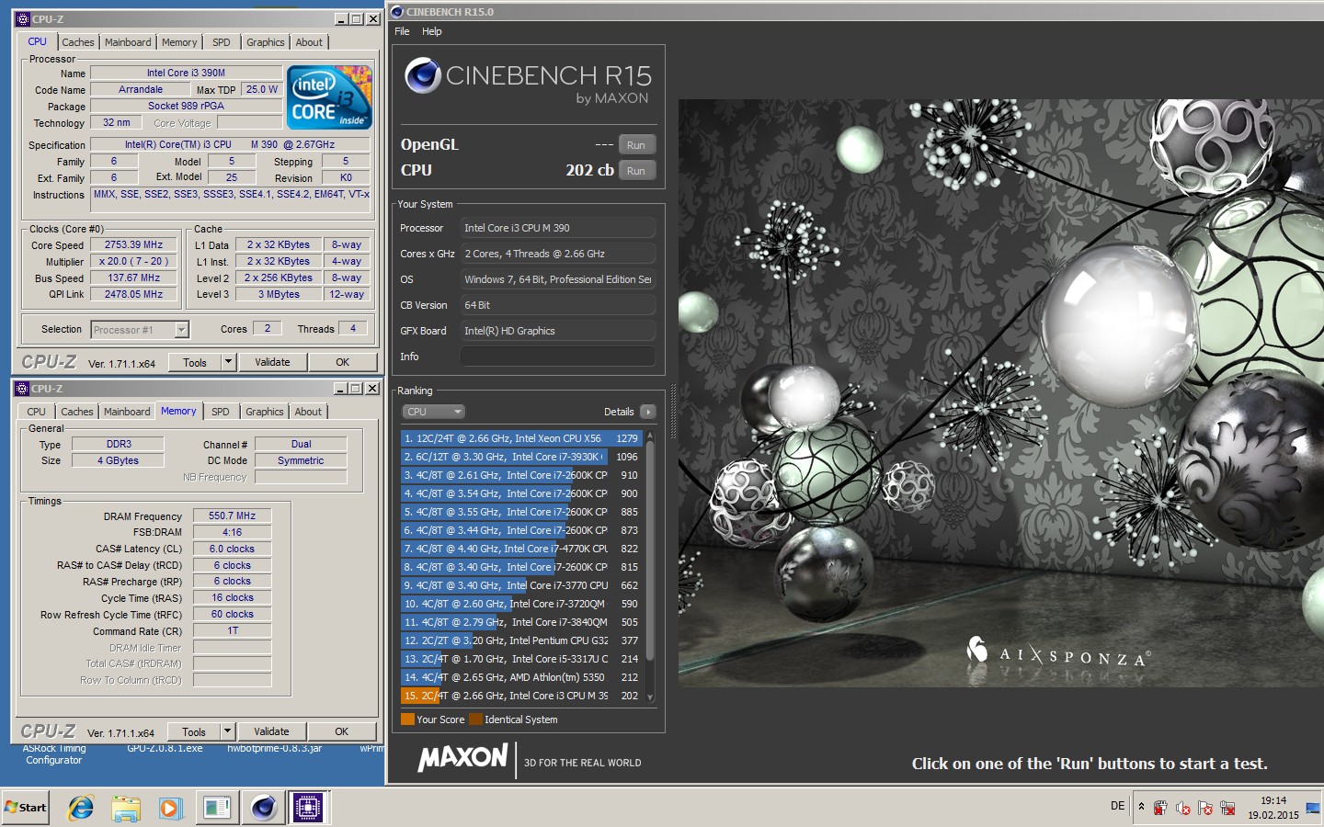1324x827 pixels.
Task: Click Validate in top CPU-Z window
Action: [x=272, y=362]
